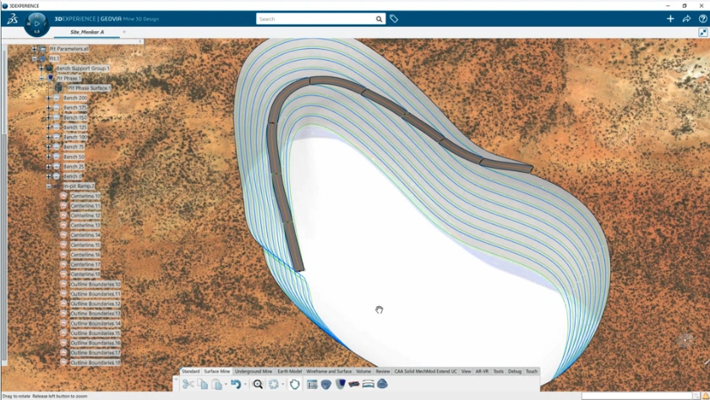Click the Paste clipboard icon
The width and height of the screenshot is (710, 400).
tap(217, 384)
